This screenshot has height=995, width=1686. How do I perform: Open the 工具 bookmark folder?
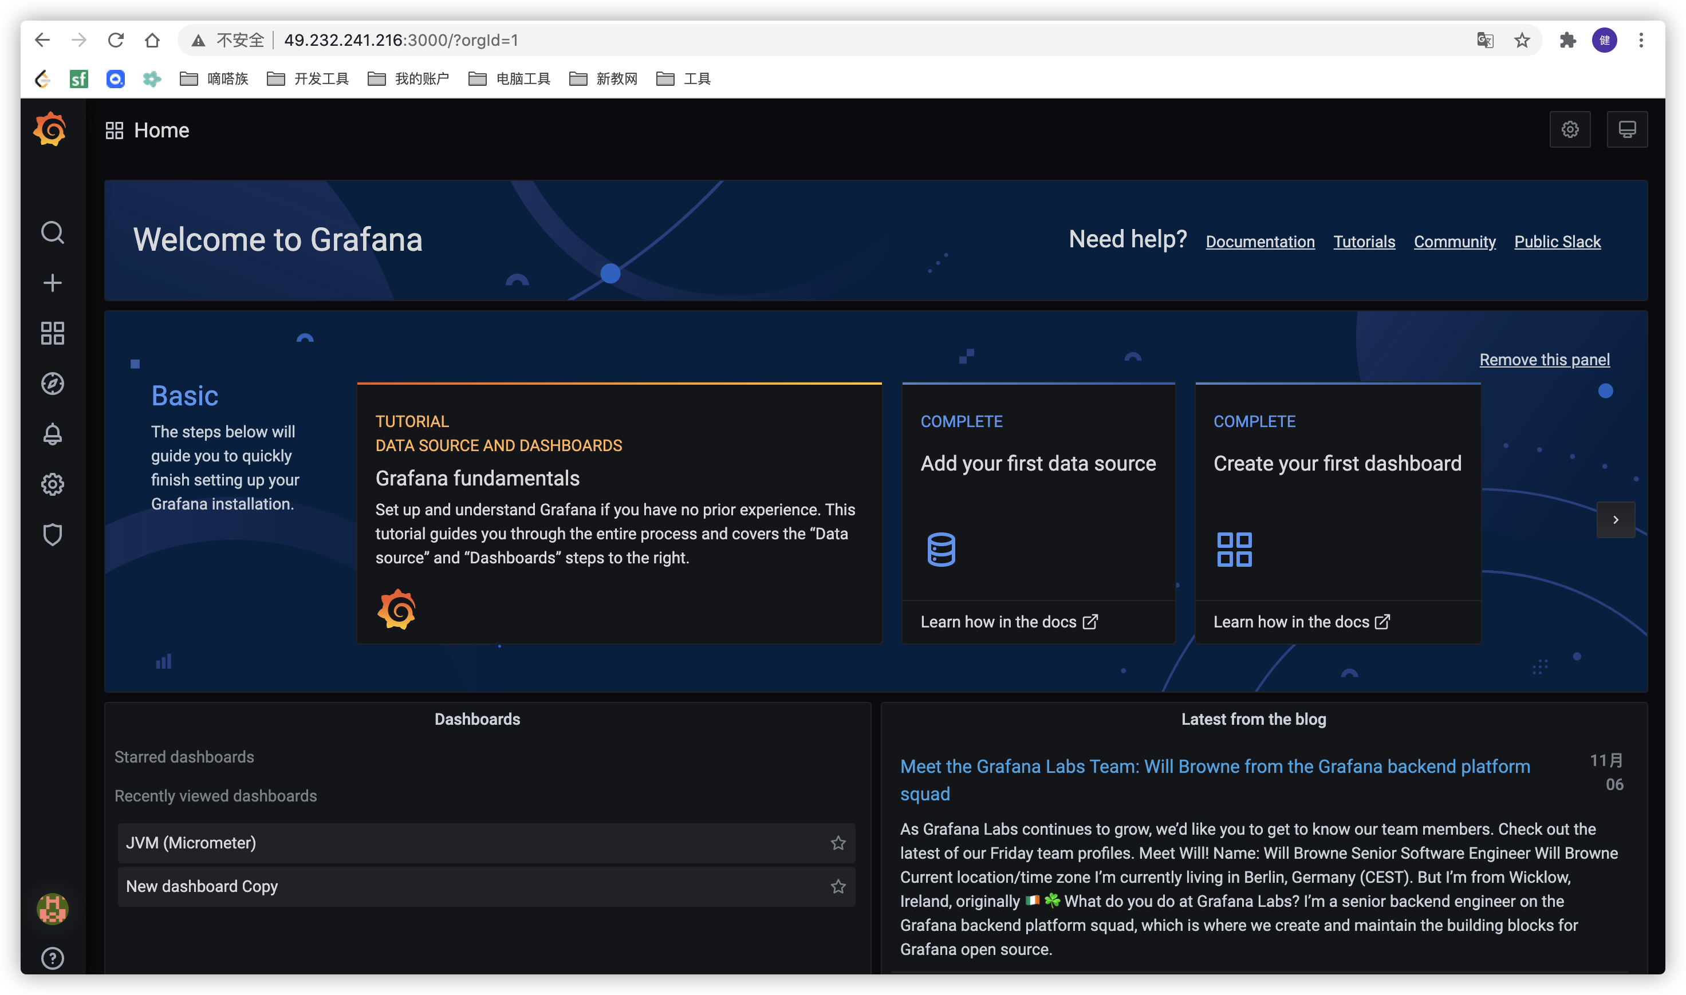683,79
